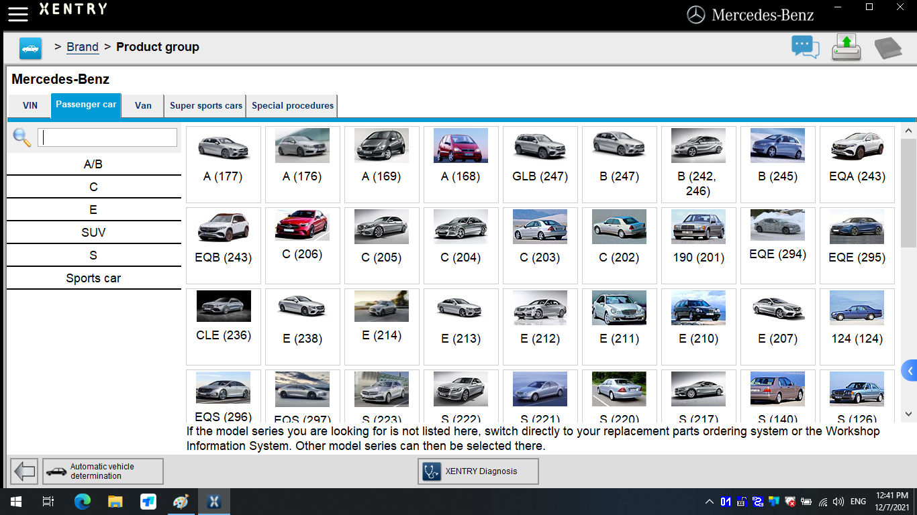
Task: Open TeamViewer icon in the taskbar
Action: tap(148, 502)
